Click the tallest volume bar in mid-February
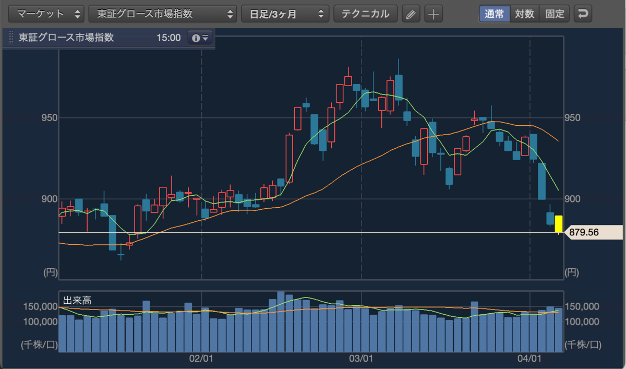This screenshot has width=626, height=369. coord(281,322)
